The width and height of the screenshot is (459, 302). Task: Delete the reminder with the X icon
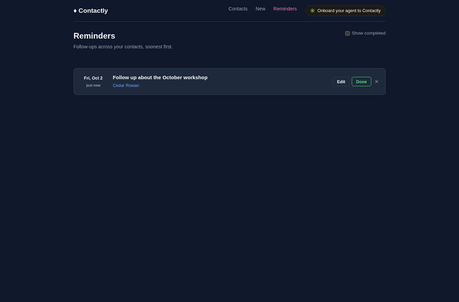coord(377,82)
